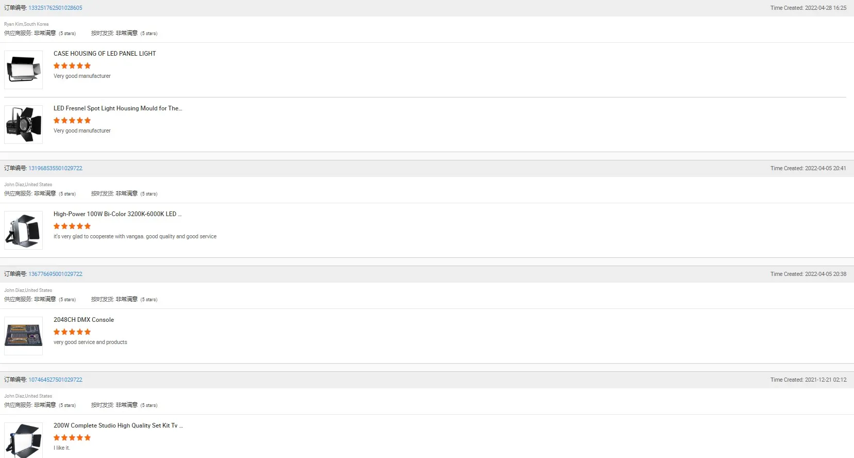Click High-Power 100W Bi-Color product title
854x458 pixels.
[x=117, y=214]
